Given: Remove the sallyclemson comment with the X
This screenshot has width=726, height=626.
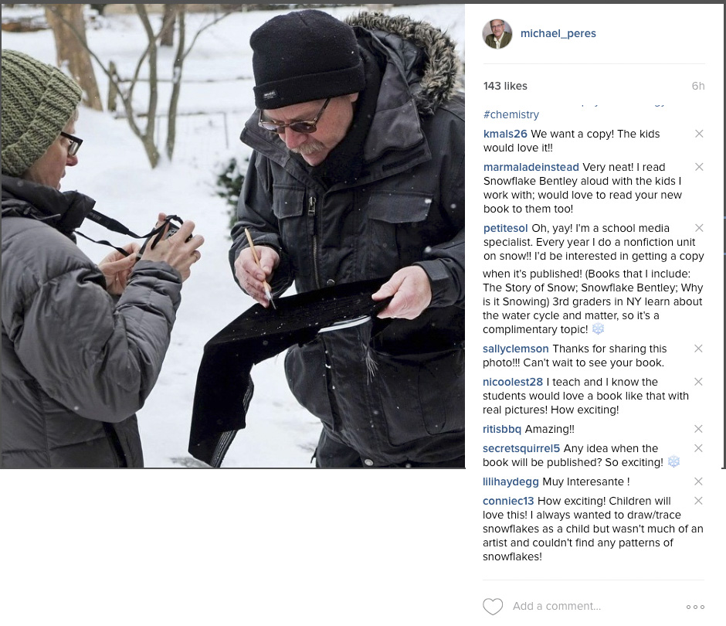Looking at the screenshot, I should coord(699,349).
